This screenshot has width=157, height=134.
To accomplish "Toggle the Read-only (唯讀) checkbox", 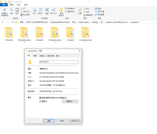I will (x=40, y=98).
